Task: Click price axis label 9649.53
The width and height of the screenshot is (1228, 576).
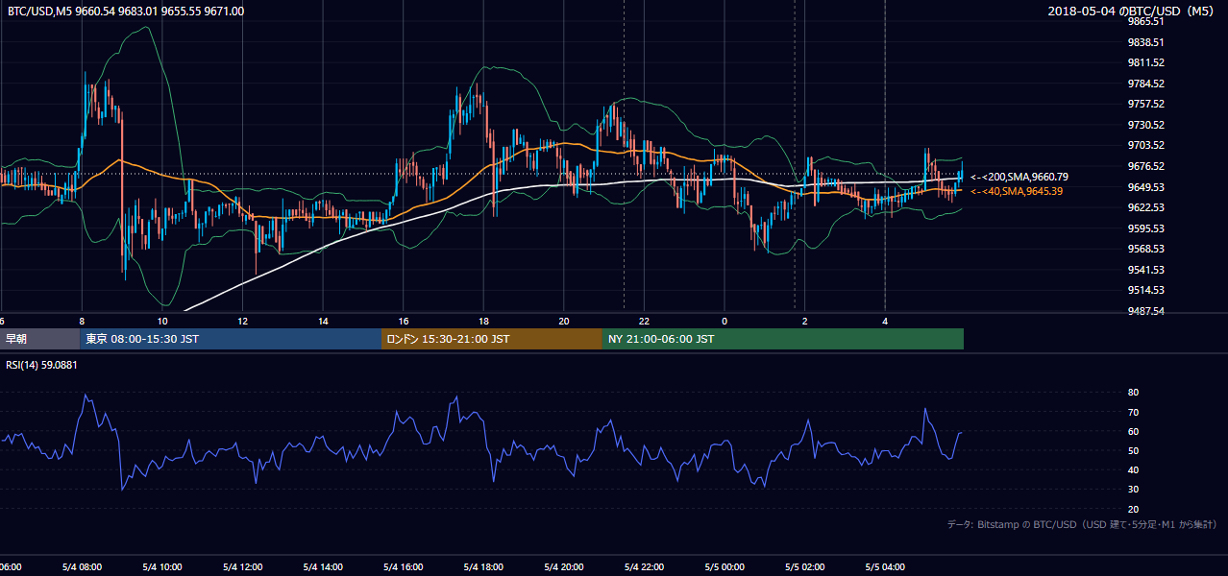Action: tap(1146, 187)
